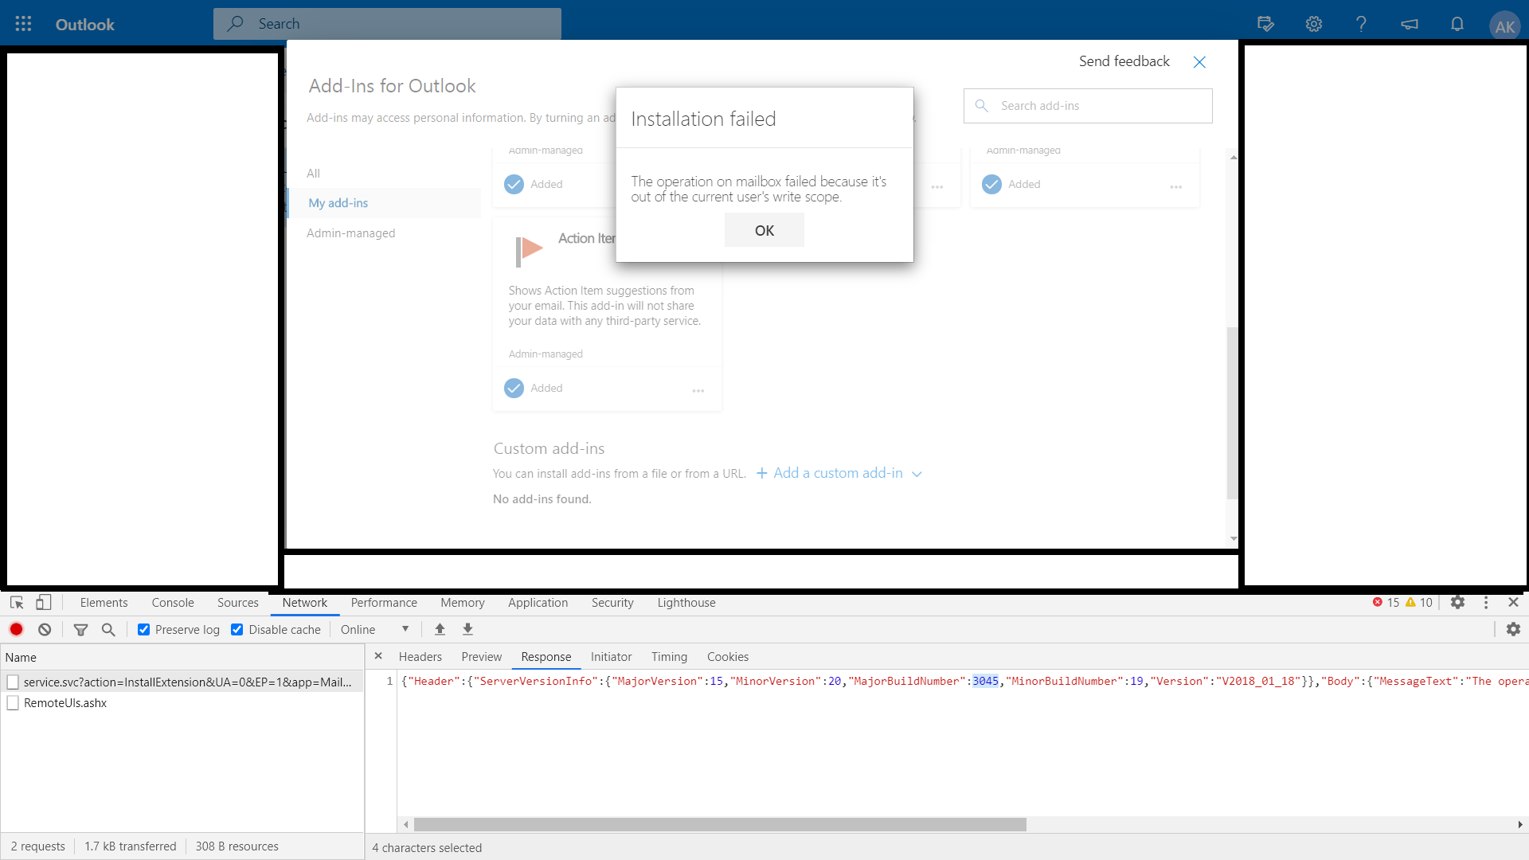
Task: Expand the Add a custom add-in menu
Action: point(917,473)
